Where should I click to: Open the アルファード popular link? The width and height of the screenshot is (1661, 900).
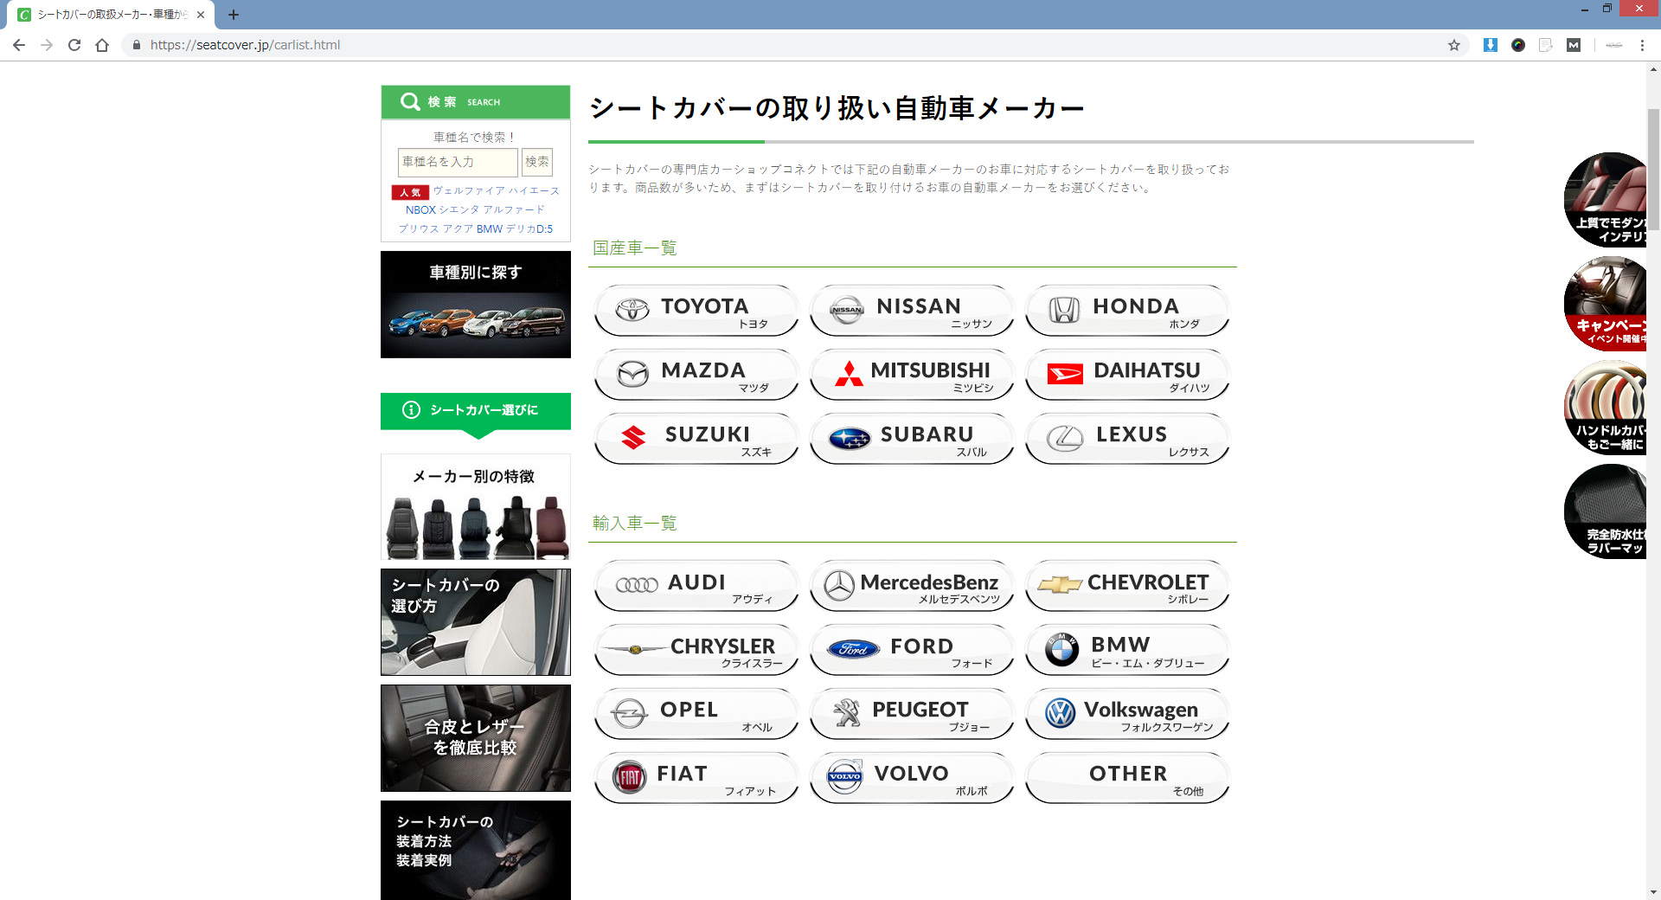pyautogui.click(x=514, y=209)
